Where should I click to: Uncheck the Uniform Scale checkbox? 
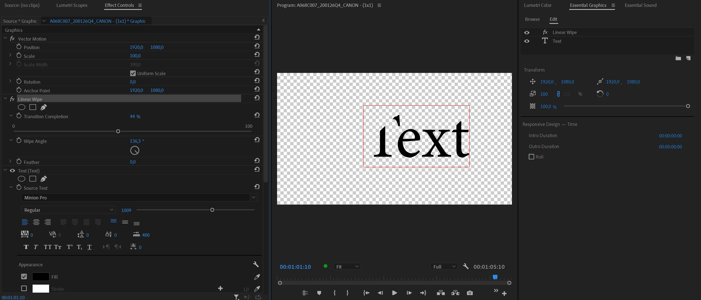point(133,73)
